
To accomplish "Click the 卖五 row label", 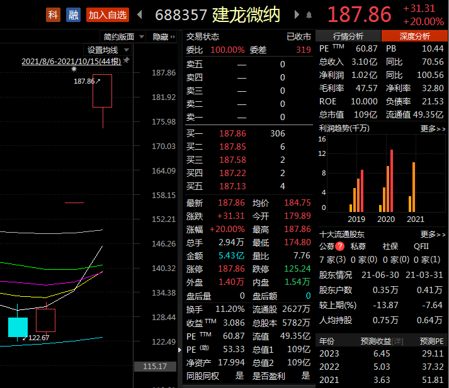I will (x=195, y=64).
